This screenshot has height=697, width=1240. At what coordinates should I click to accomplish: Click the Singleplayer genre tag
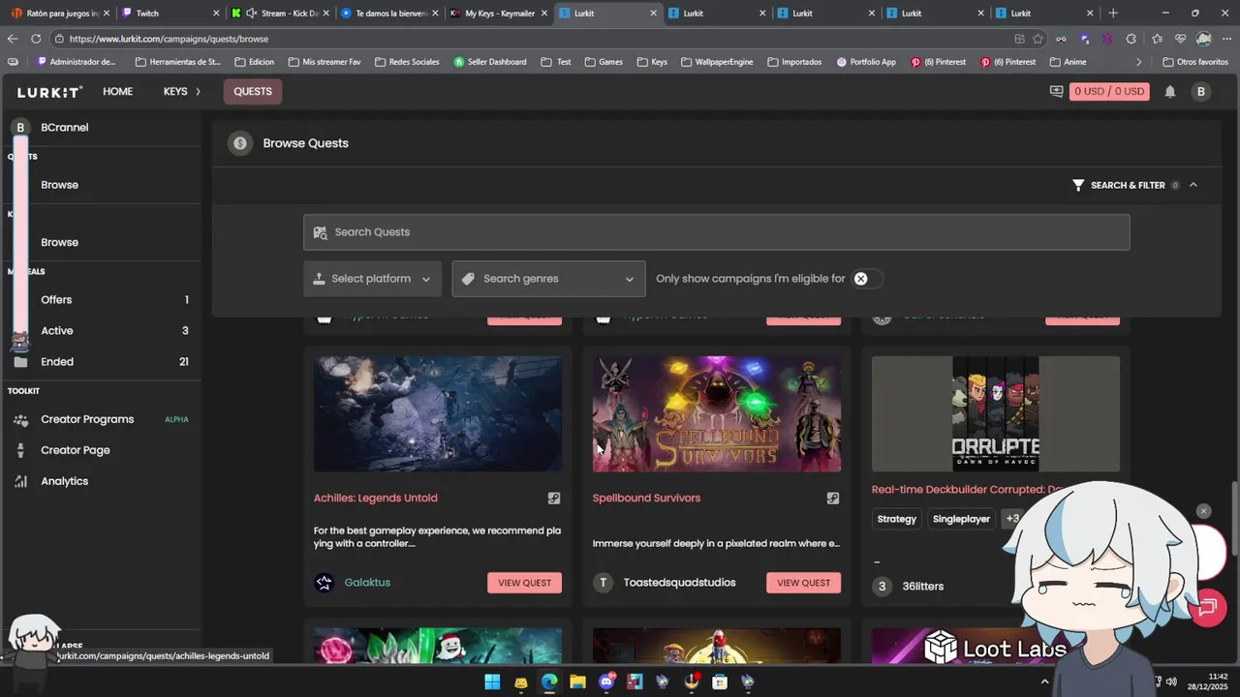(x=961, y=519)
